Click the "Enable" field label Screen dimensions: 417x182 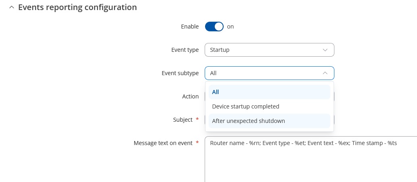tap(190, 27)
